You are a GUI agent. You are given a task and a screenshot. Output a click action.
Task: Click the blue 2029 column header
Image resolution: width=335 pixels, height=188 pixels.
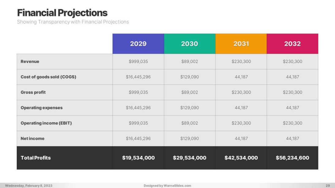(x=138, y=44)
